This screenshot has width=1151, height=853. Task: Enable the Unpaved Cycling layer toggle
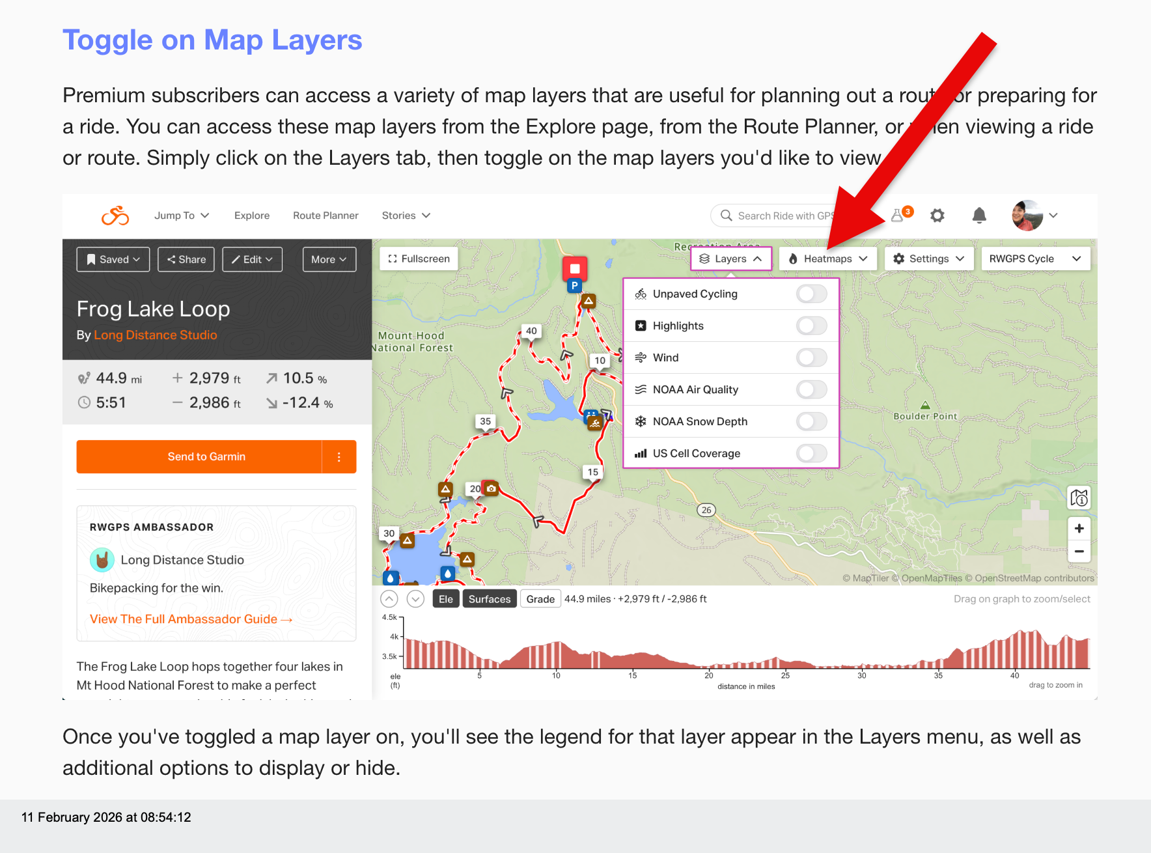[811, 294]
